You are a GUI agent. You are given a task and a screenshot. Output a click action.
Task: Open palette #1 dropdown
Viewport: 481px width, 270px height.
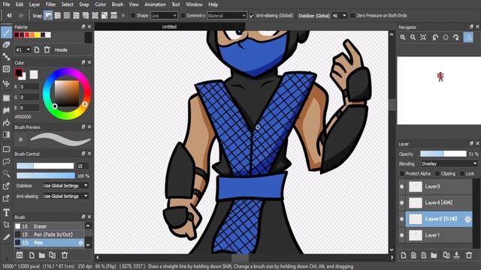coord(23,49)
